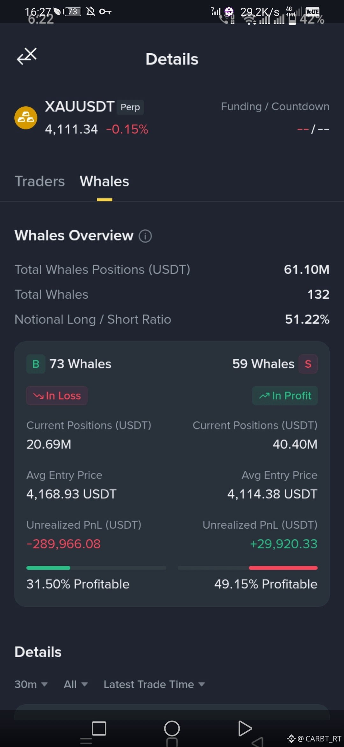Open the Whales Overview info icon
This screenshot has height=747, width=344.
tap(145, 236)
